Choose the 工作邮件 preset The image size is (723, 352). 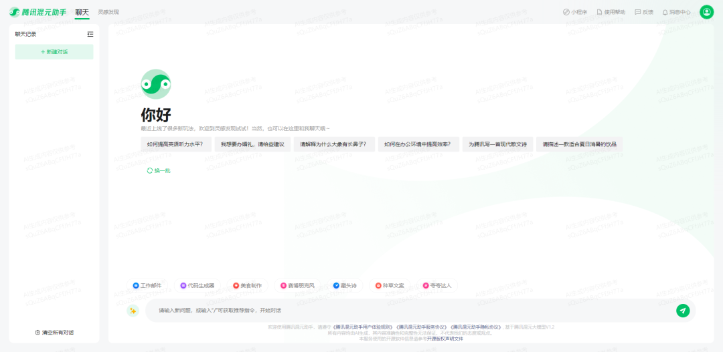(147, 285)
